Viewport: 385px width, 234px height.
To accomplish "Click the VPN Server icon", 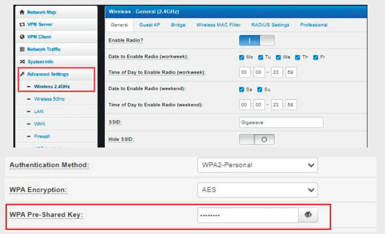I will click(22, 24).
